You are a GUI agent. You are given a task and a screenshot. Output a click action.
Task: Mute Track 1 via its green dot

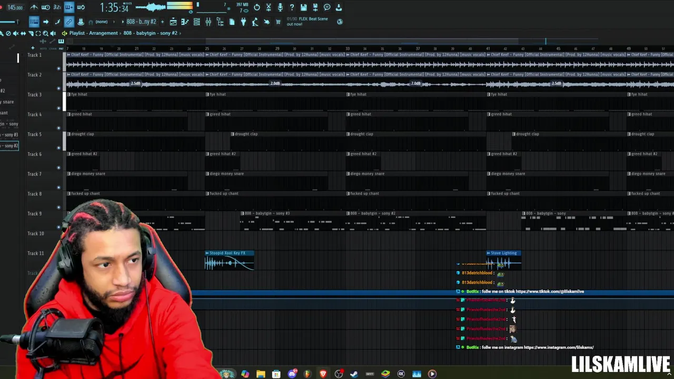(x=58, y=68)
